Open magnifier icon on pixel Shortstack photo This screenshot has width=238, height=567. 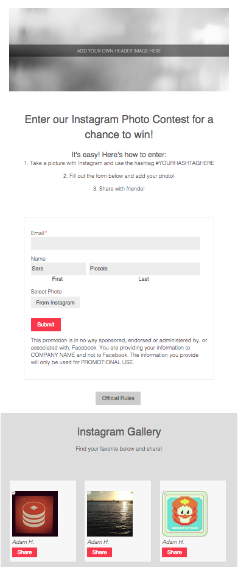tap(164, 492)
